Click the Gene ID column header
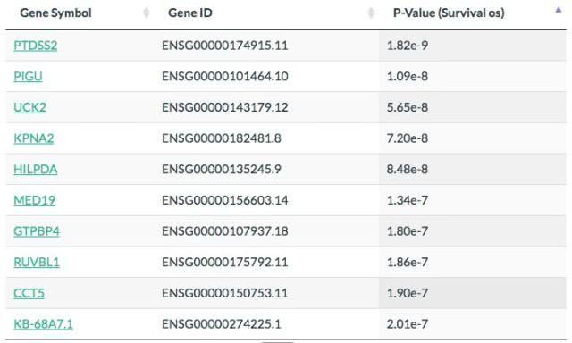572x343 pixels. 190,13
